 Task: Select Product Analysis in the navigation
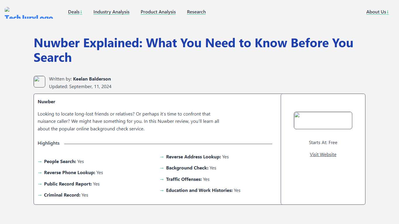158,12
